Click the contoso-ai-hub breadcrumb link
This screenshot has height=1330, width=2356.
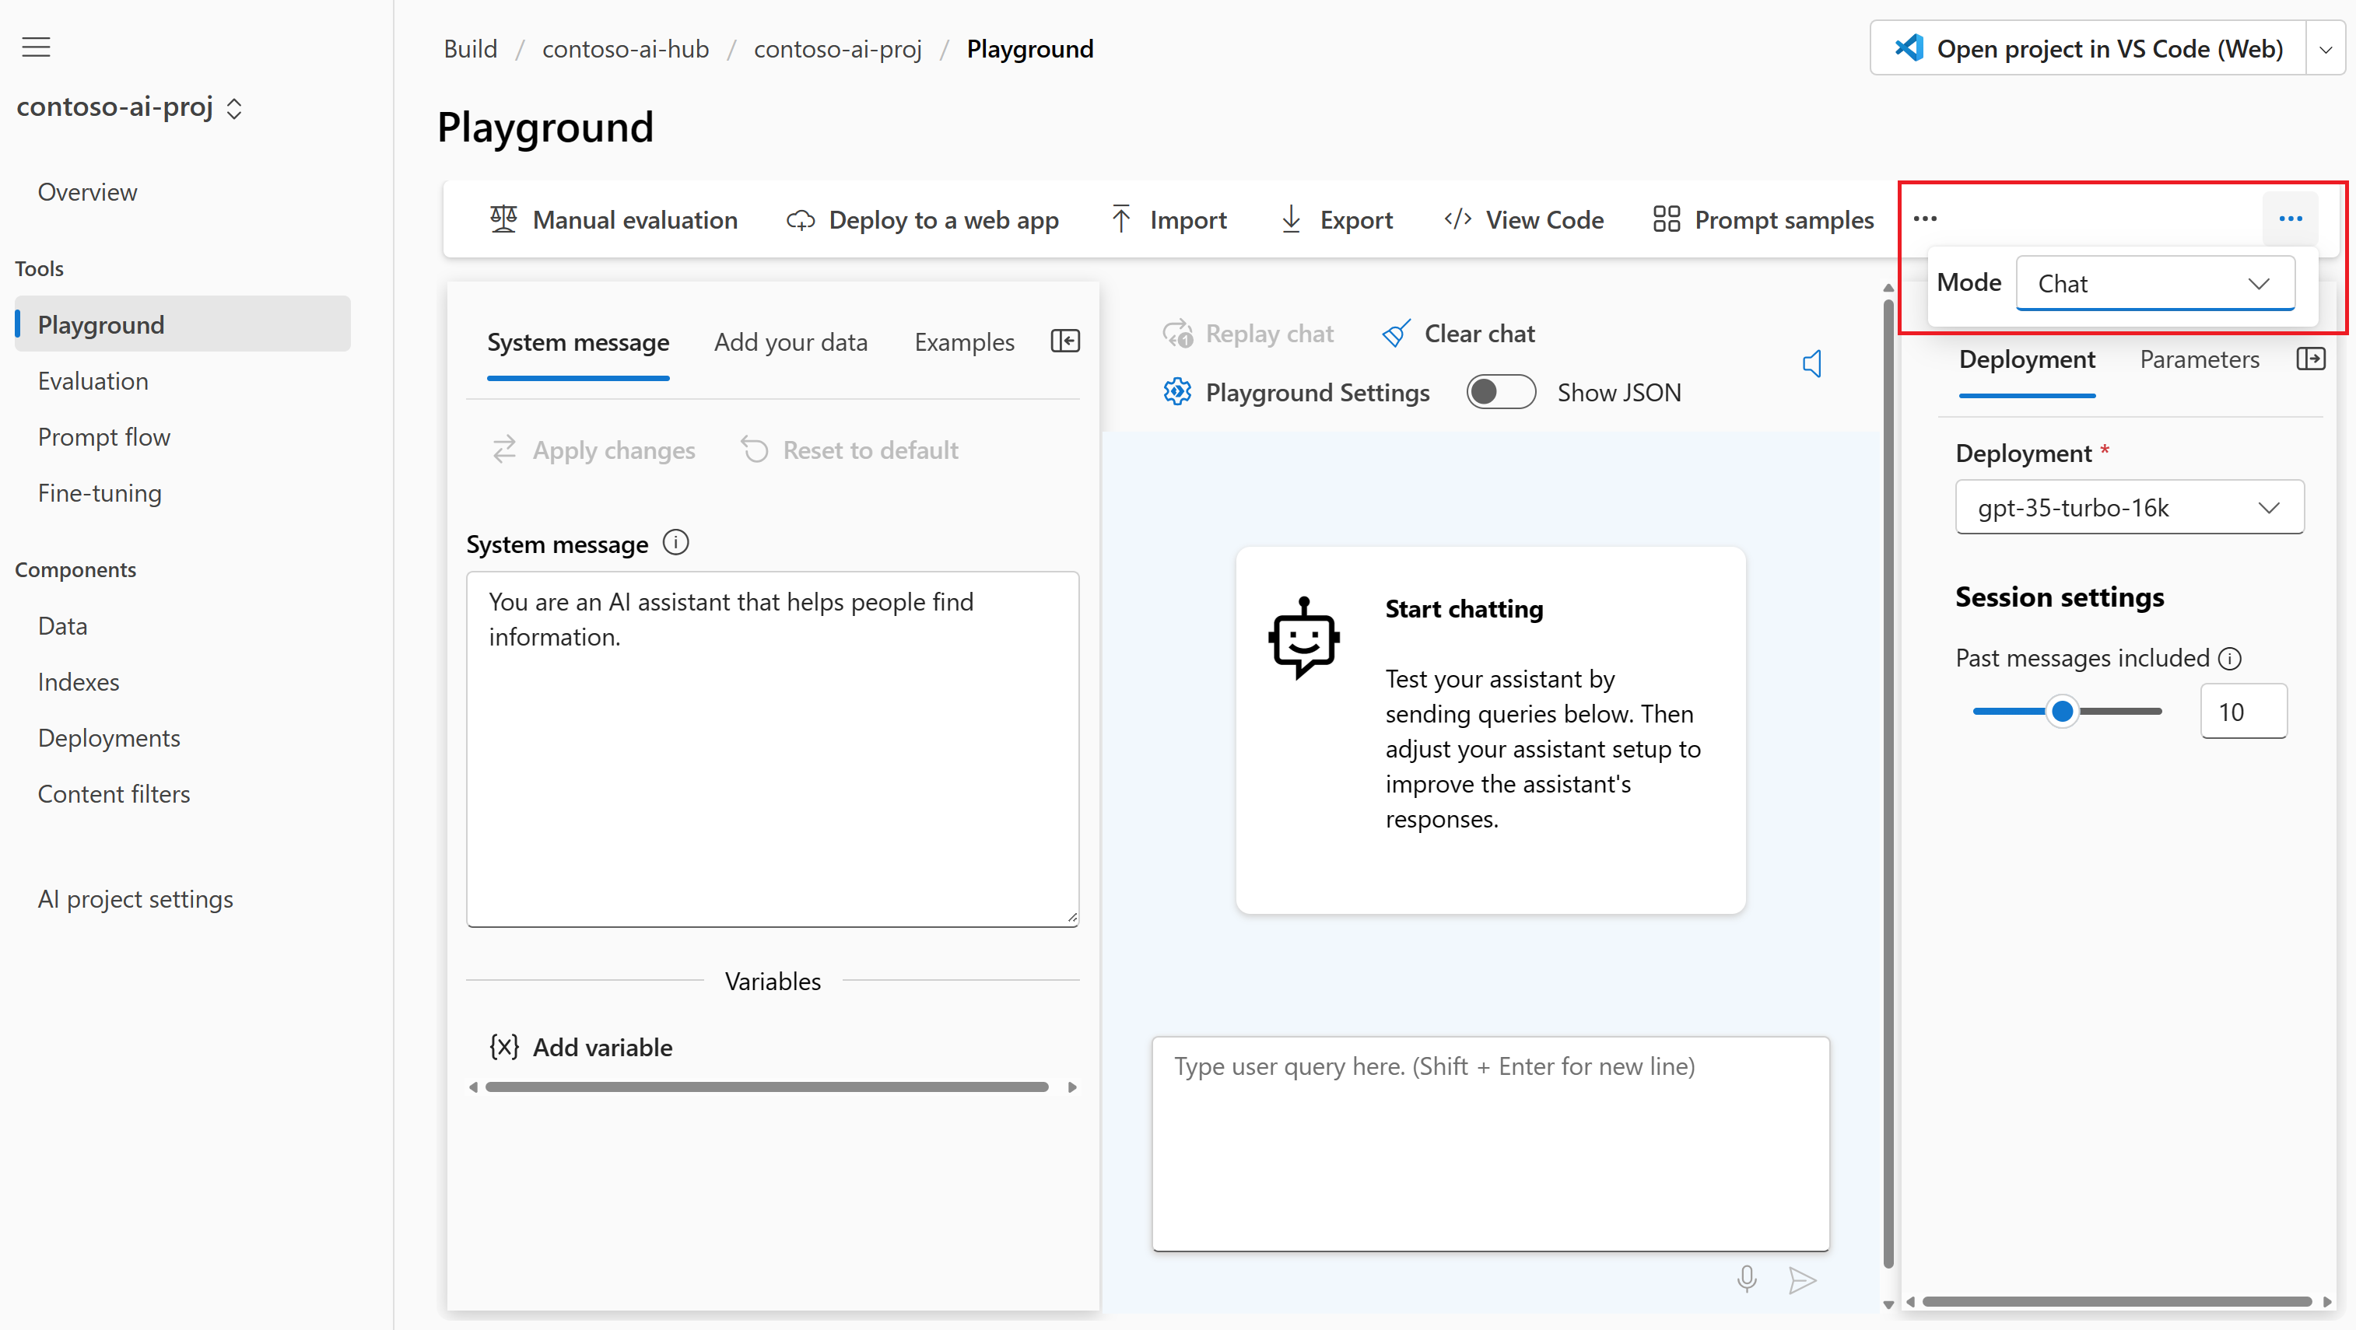[626, 48]
